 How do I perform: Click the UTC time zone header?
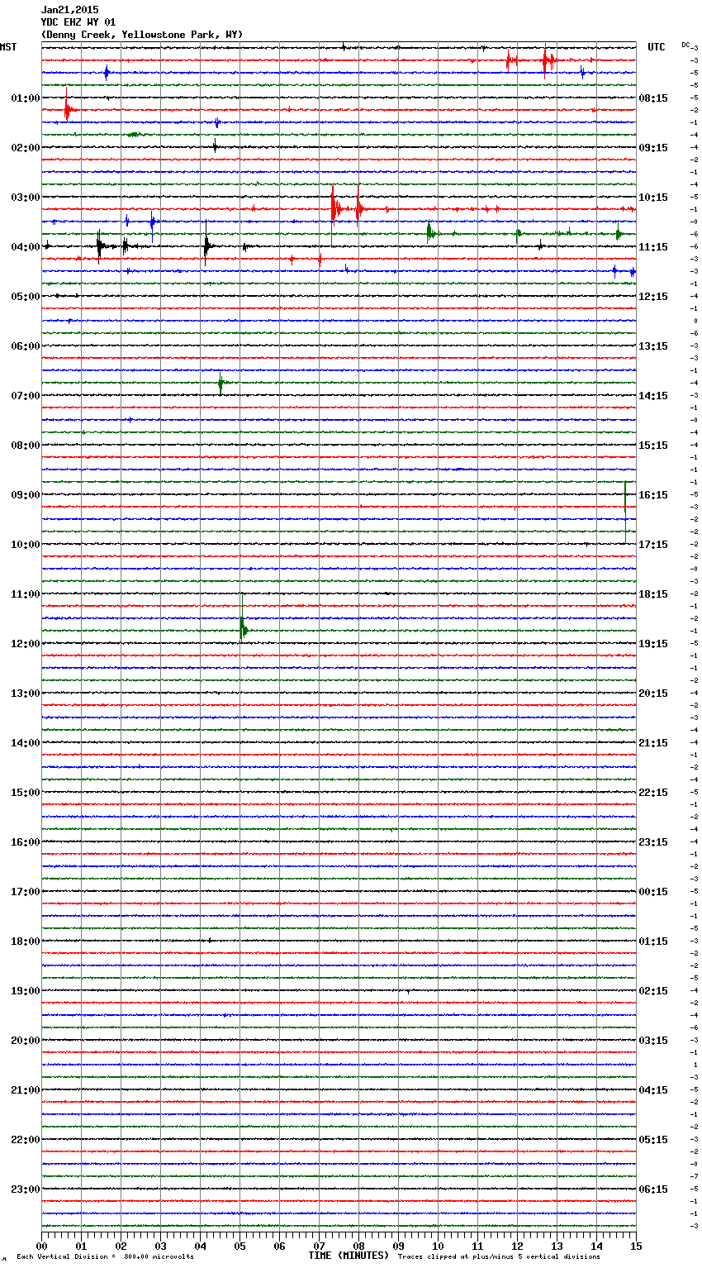pyautogui.click(x=656, y=47)
